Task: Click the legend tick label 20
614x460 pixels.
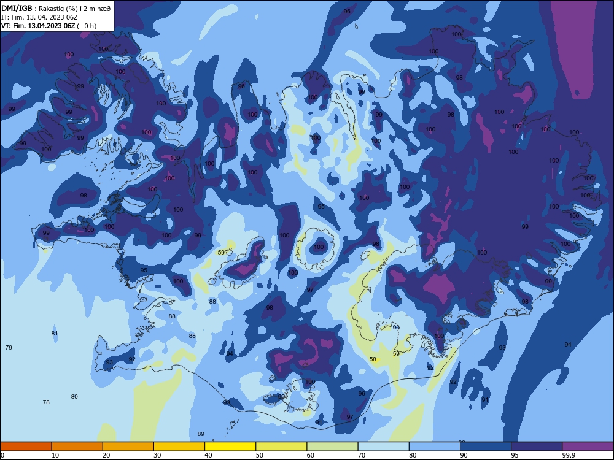Action: point(106,455)
